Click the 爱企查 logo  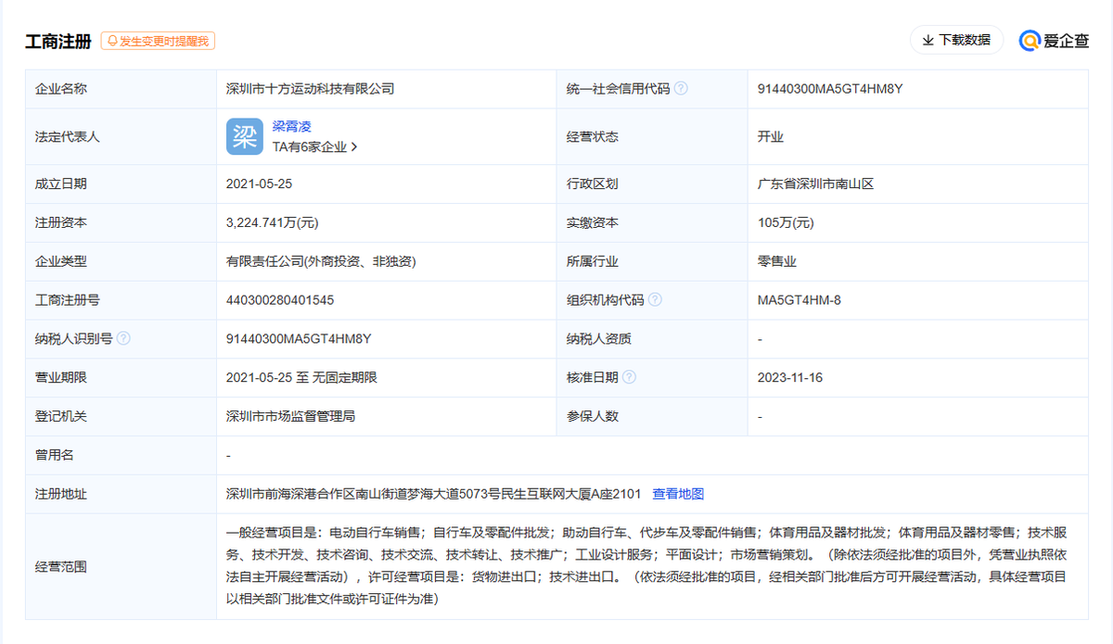point(1055,41)
